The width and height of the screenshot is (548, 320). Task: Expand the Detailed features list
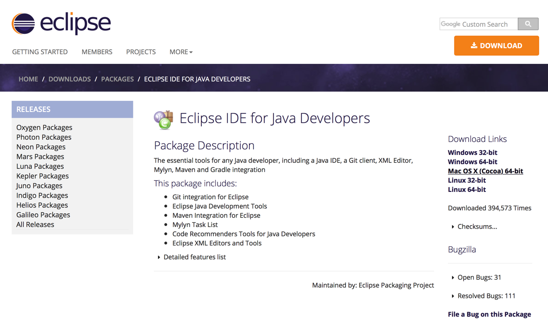[x=194, y=257]
